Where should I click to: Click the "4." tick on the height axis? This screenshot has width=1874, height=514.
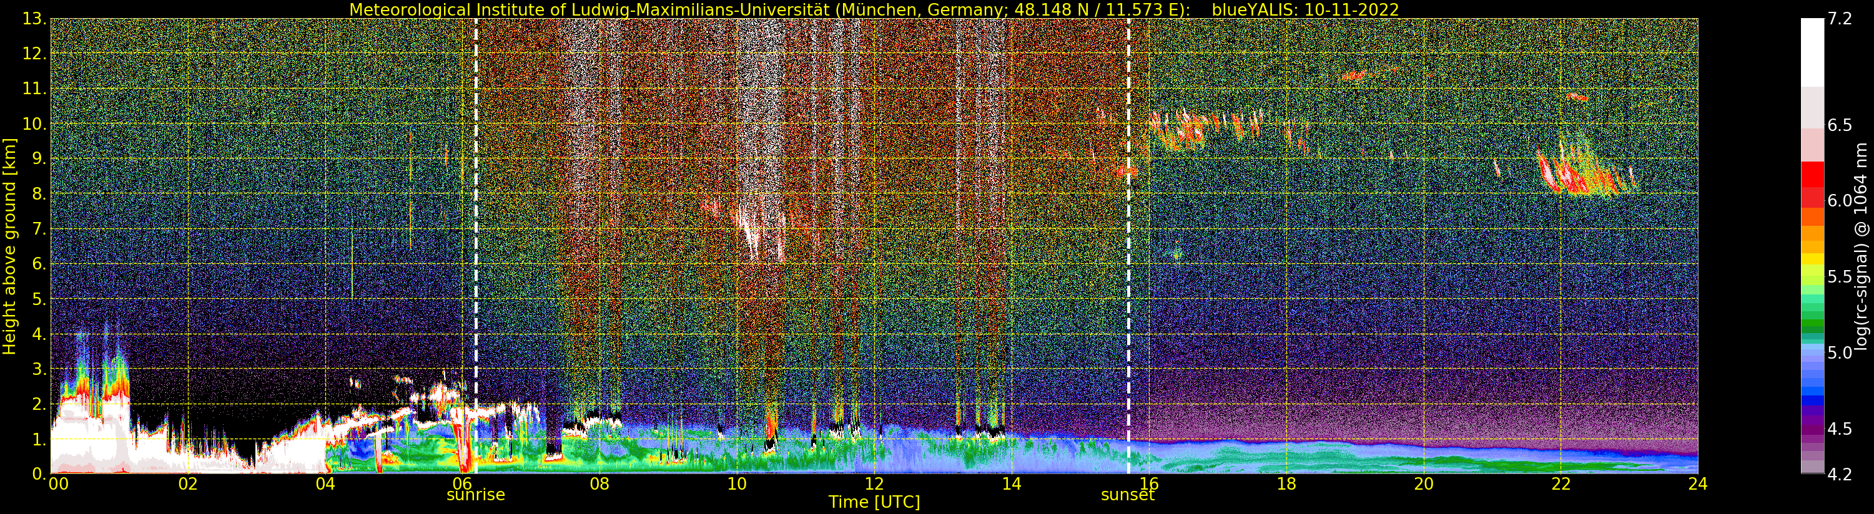tap(39, 334)
